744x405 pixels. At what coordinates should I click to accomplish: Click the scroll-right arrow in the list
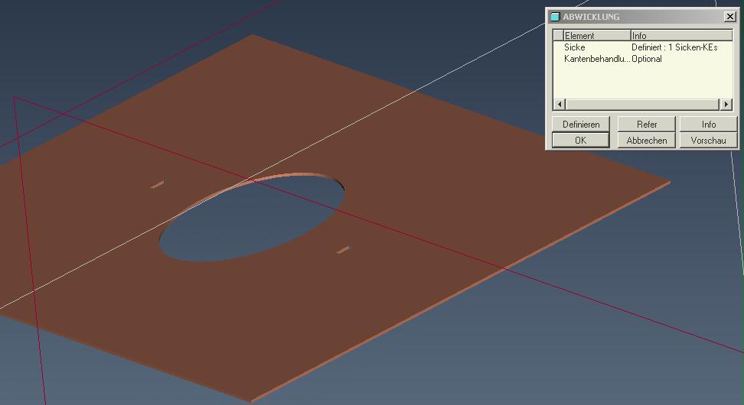[726, 104]
